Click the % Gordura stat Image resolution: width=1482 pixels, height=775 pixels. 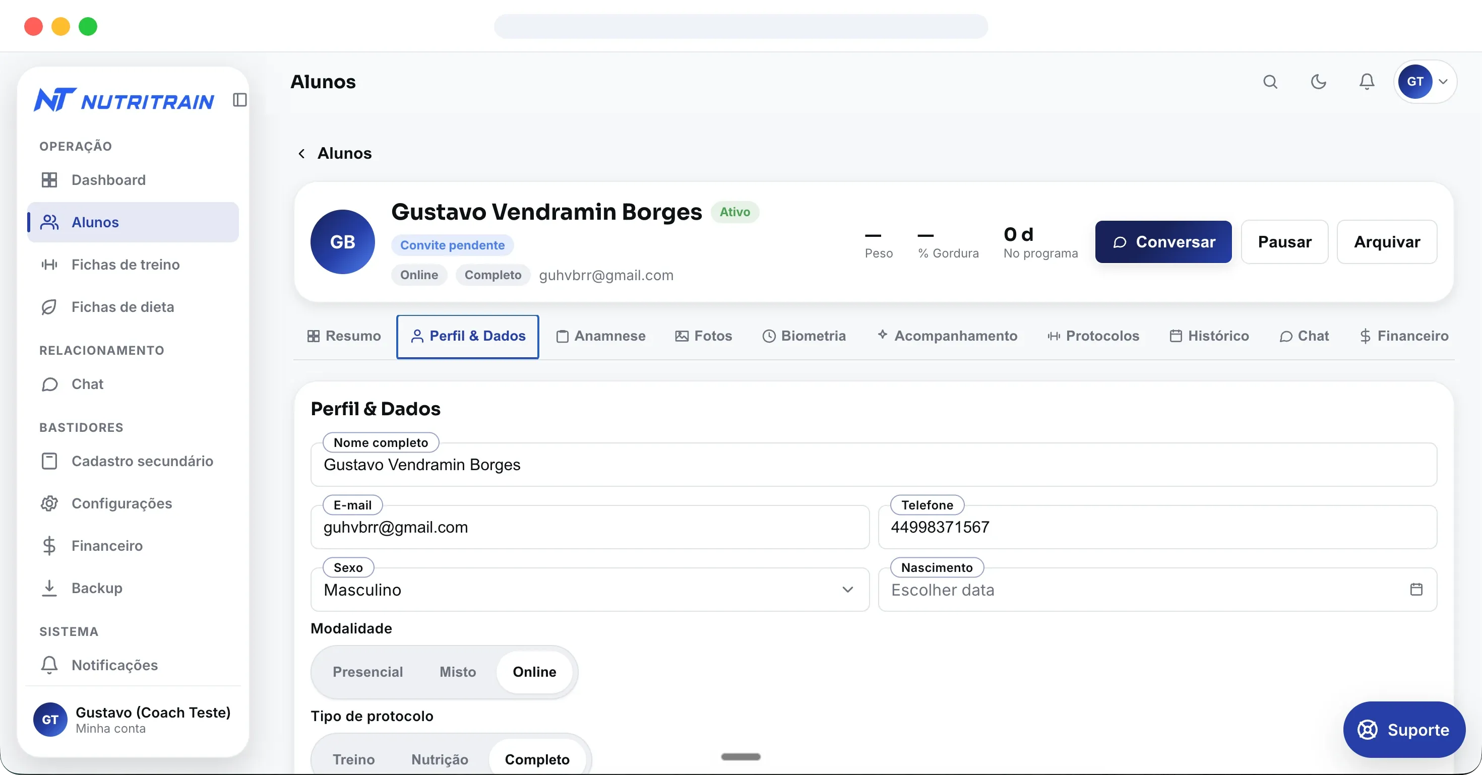click(948, 244)
